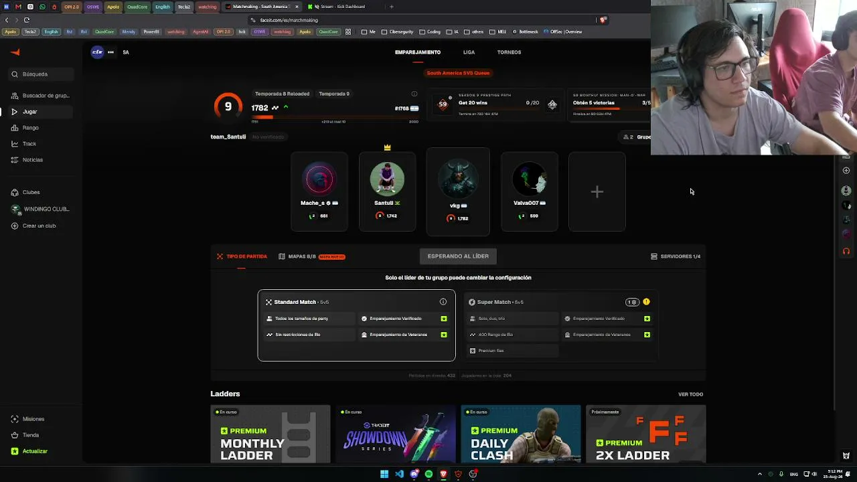Toggle Super Match Emparejamiento Verificado premium icon
This screenshot has width=857, height=482.
pyautogui.click(x=647, y=319)
